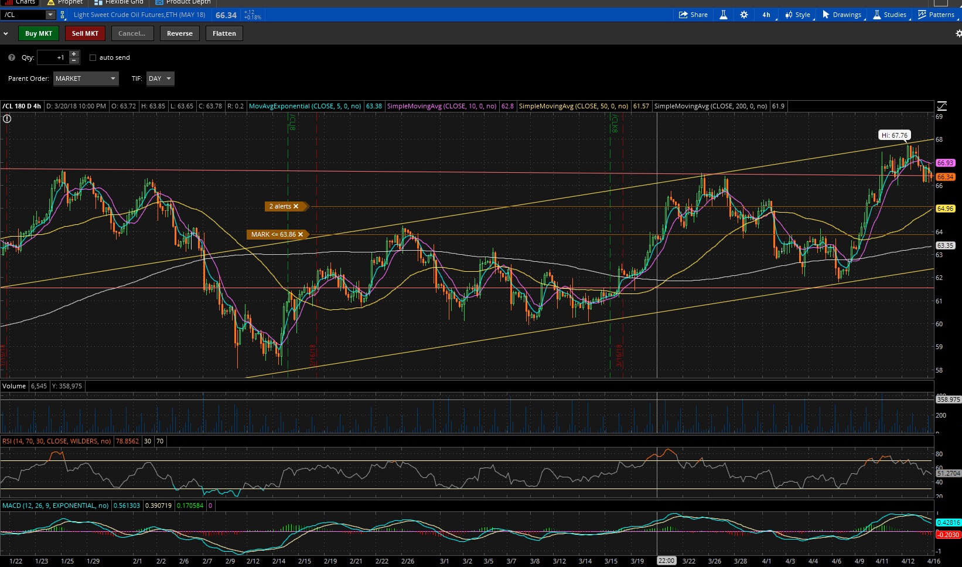The image size is (962, 567).
Task: Click the 51.2704 RSI axis label
Action: point(949,473)
